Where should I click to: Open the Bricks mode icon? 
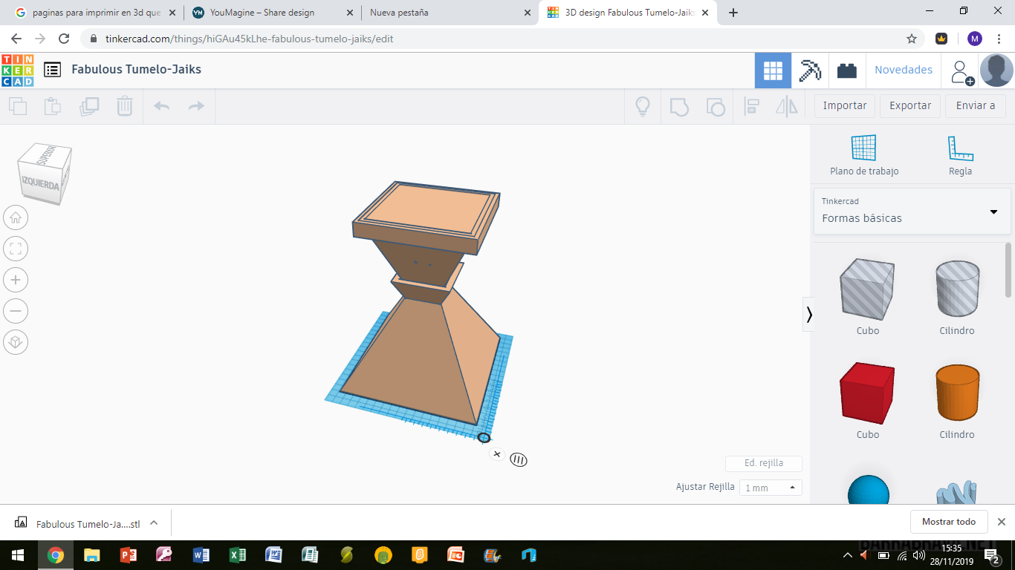(x=847, y=71)
